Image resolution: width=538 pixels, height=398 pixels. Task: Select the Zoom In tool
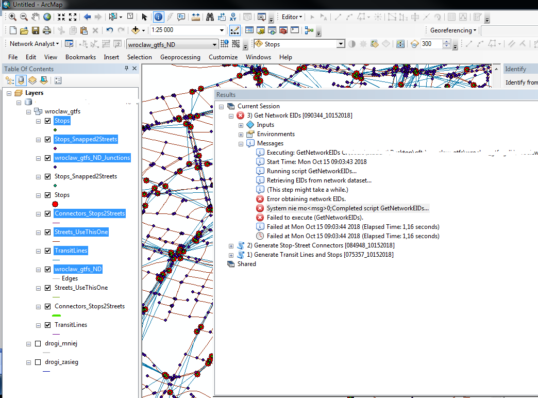pos(12,17)
